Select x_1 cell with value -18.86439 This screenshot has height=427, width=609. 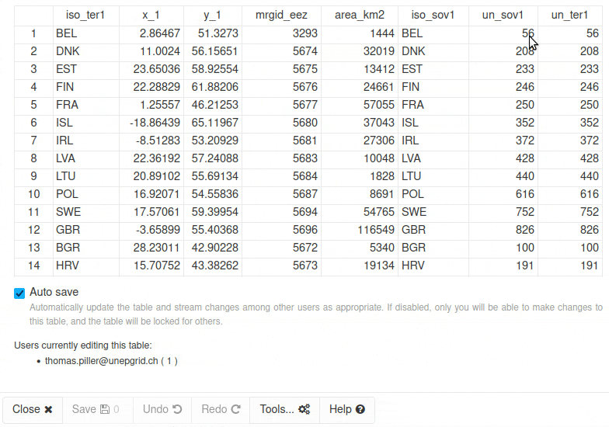(x=151, y=123)
